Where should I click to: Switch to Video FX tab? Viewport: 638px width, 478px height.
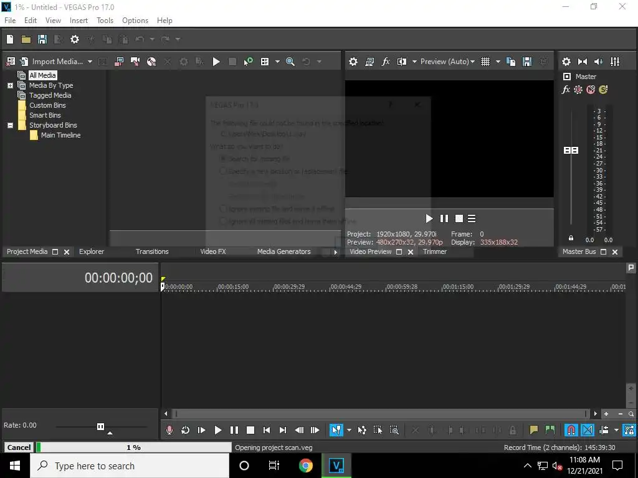[213, 251]
